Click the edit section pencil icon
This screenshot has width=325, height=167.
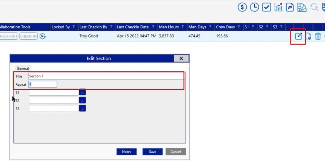pos(298,36)
